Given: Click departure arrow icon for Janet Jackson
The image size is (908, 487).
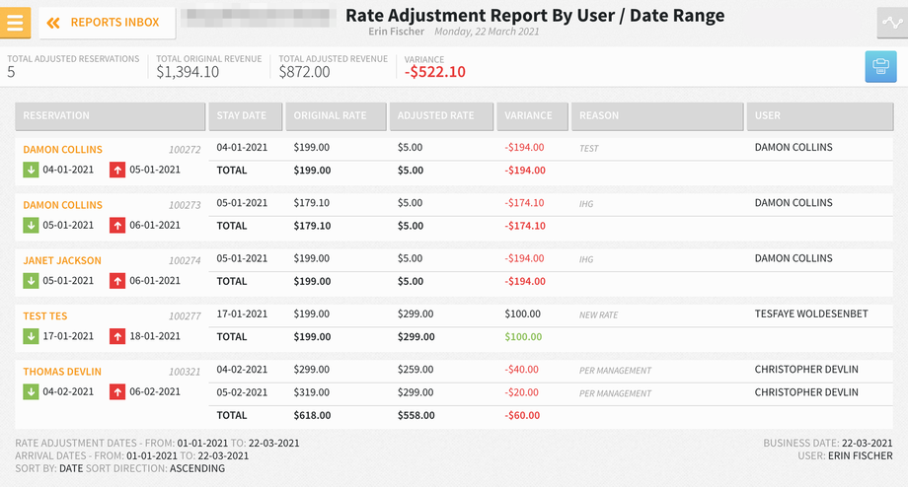Looking at the screenshot, I should pyautogui.click(x=117, y=281).
